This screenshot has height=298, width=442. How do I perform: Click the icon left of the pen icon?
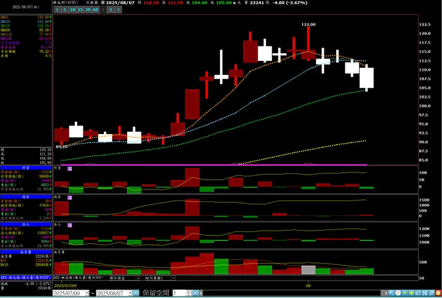point(425,293)
